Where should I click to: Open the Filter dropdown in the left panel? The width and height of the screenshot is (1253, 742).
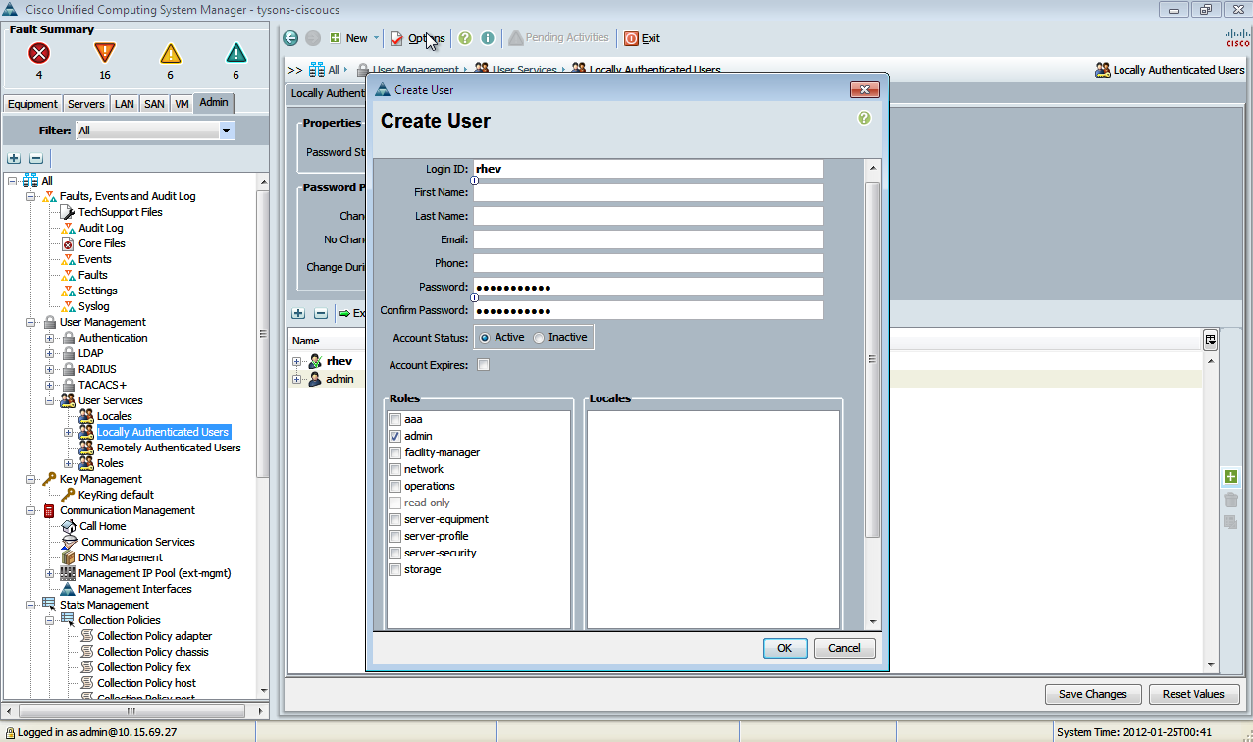pos(226,130)
